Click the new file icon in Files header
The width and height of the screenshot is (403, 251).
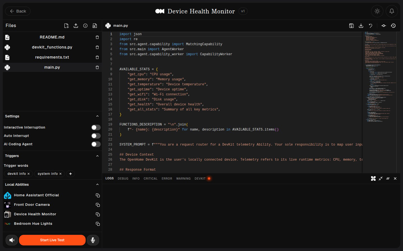[x=66, y=26]
